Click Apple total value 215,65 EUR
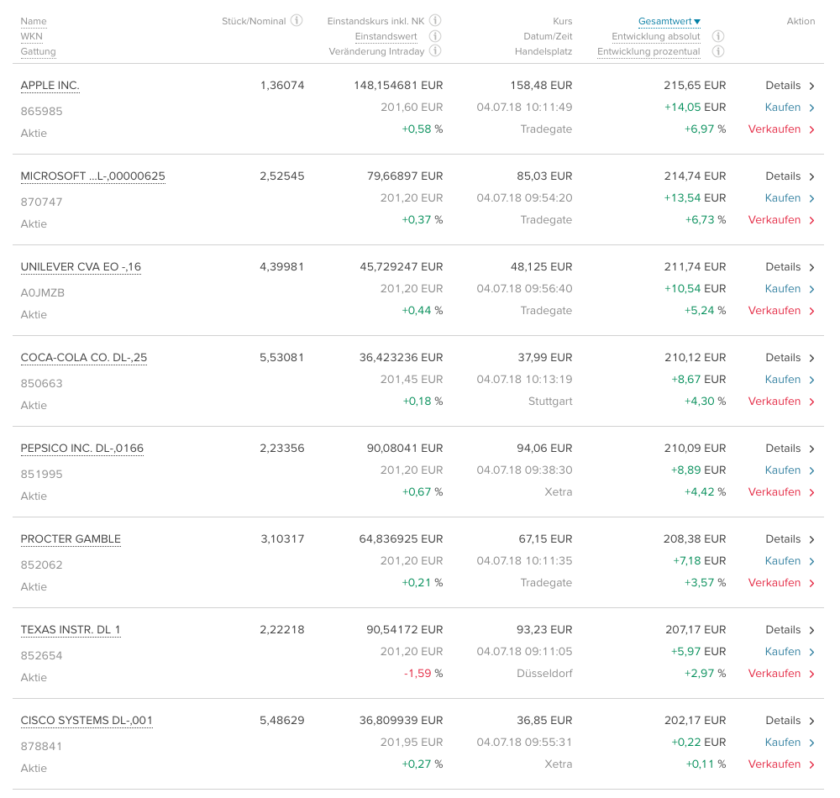840x798 pixels. click(695, 86)
